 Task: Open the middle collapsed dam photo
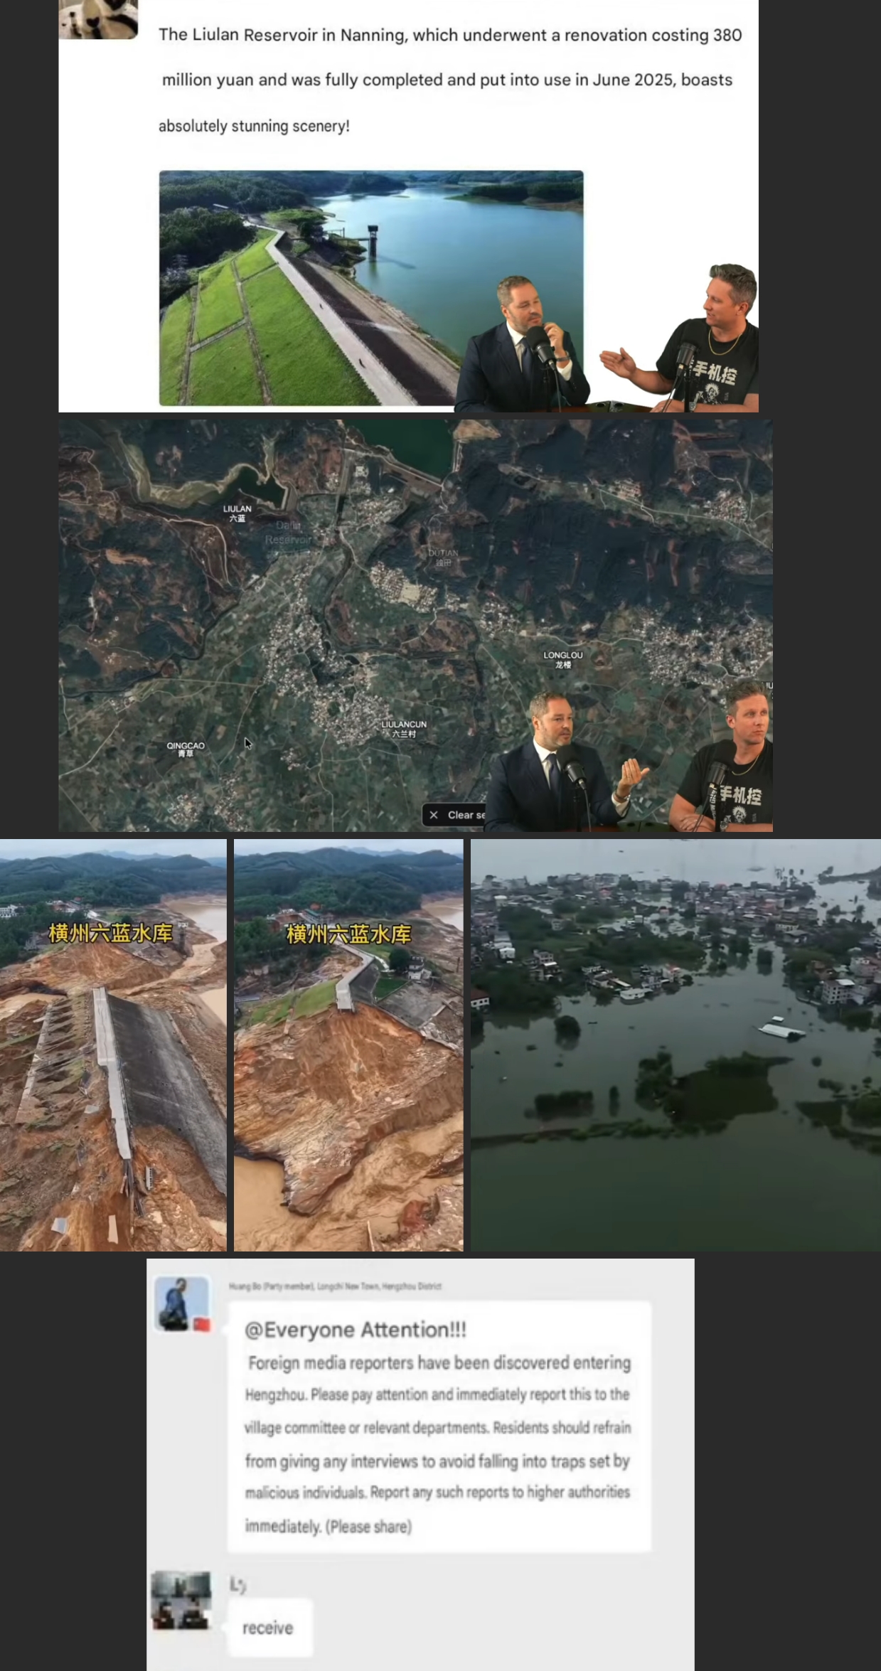click(x=348, y=1045)
